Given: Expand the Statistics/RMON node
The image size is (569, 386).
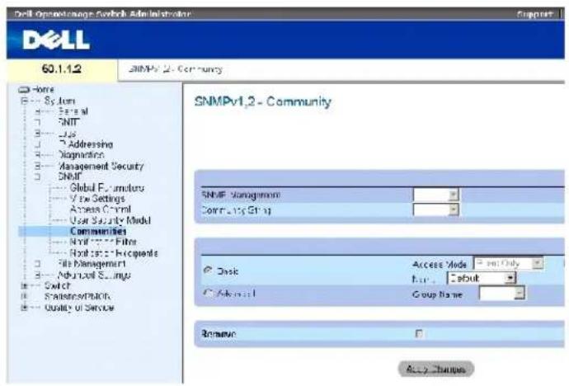Looking at the screenshot, I should 24,297.
